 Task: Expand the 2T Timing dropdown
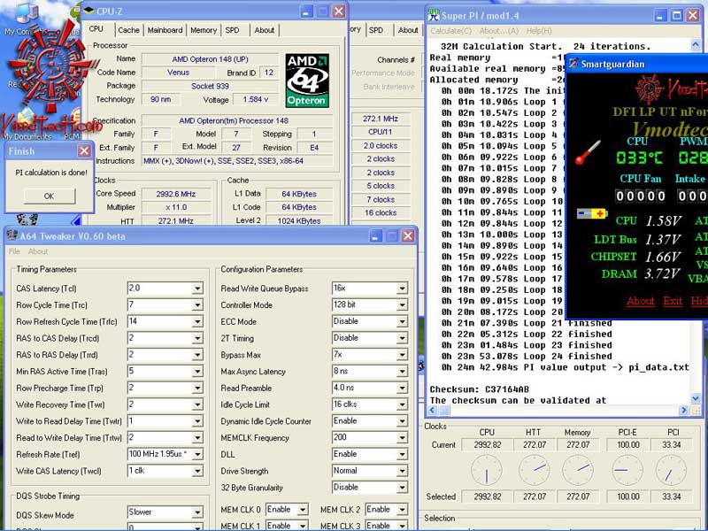[x=402, y=338]
